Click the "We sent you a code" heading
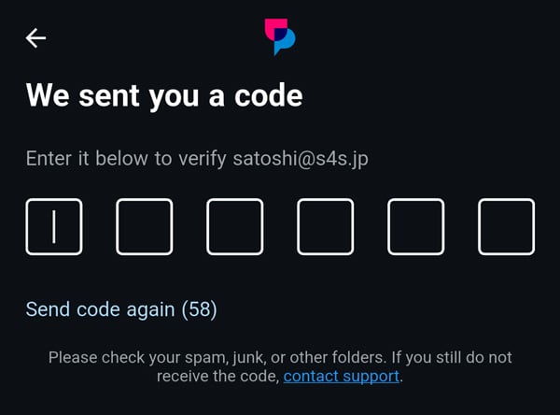This screenshot has width=560, height=415. 164,94
